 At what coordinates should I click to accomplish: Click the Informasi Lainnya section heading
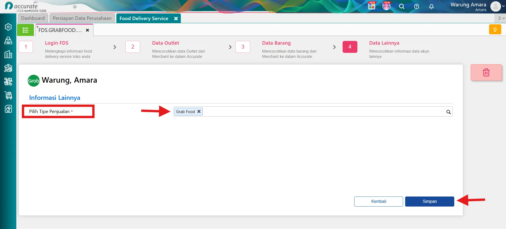[55, 98]
